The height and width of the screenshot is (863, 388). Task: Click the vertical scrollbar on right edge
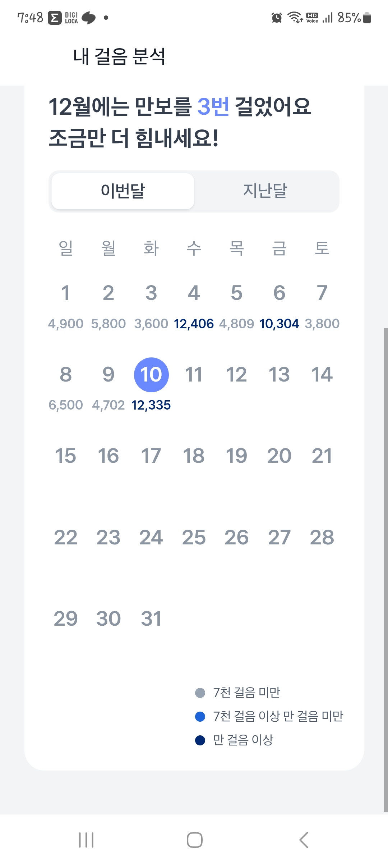coord(385,568)
